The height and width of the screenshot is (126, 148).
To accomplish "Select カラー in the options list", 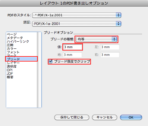I will 12,48.
